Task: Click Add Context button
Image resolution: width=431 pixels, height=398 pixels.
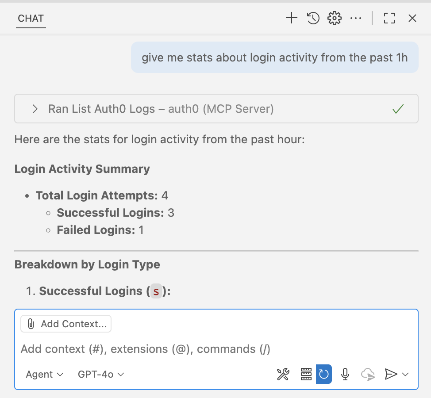Action: pos(66,324)
